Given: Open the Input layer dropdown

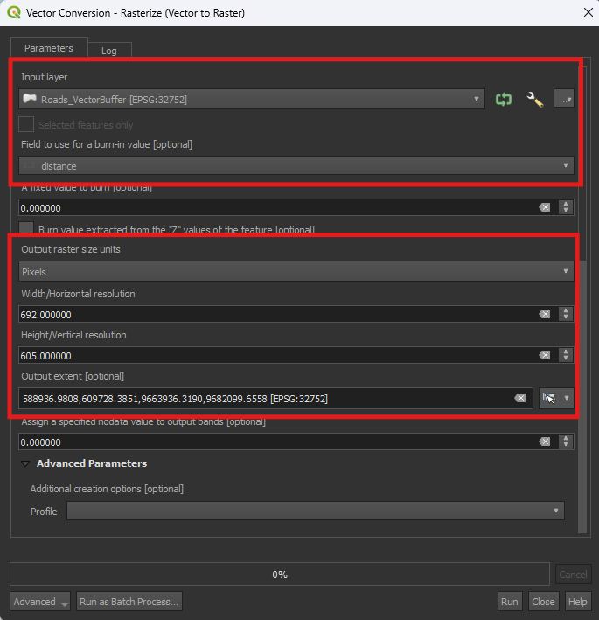Looking at the screenshot, I should coord(252,100).
